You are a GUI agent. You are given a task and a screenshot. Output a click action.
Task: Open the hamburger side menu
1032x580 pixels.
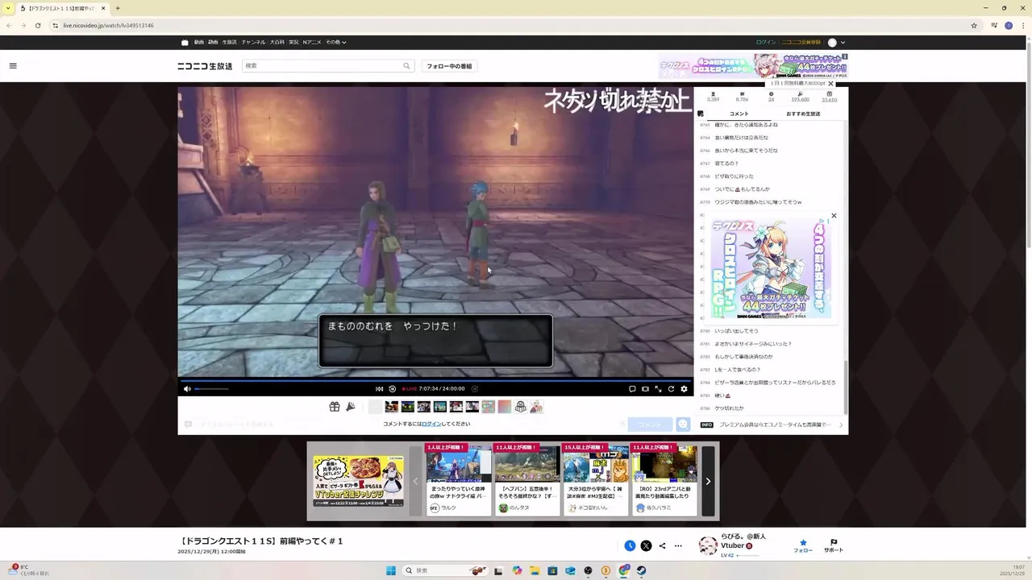point(13,66)
